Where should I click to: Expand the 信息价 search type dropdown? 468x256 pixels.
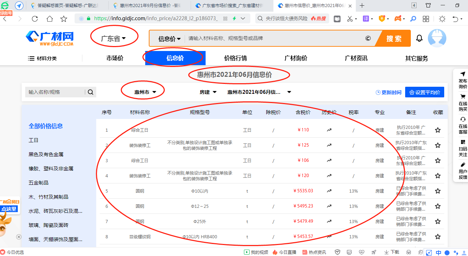coord(169,39)
